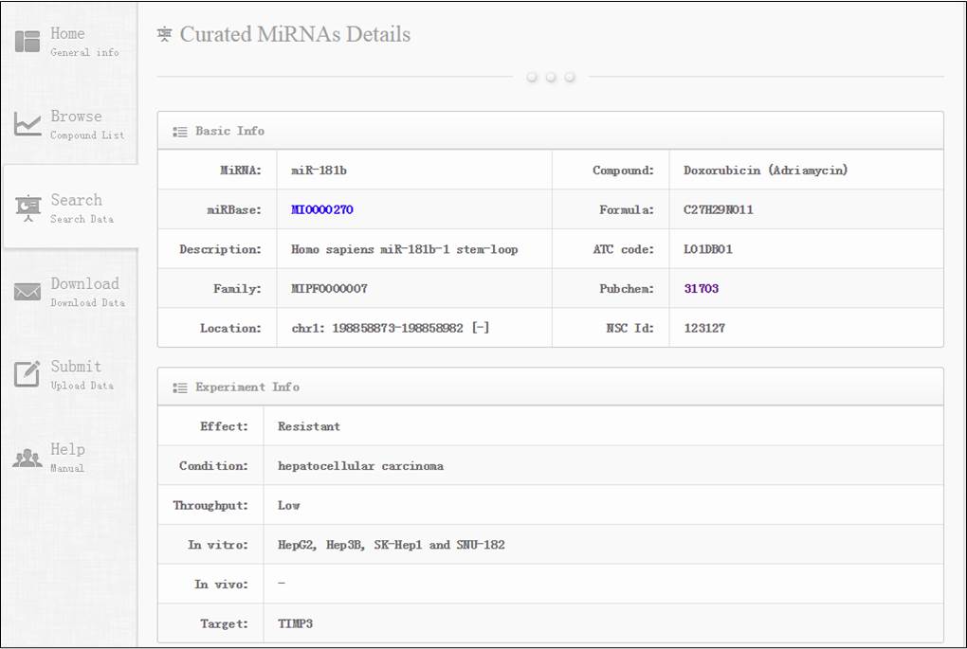Click 'Homo sapiens miR-181b-1 stem-loop' description
The image size is (967, 649).
pos(404,249)
